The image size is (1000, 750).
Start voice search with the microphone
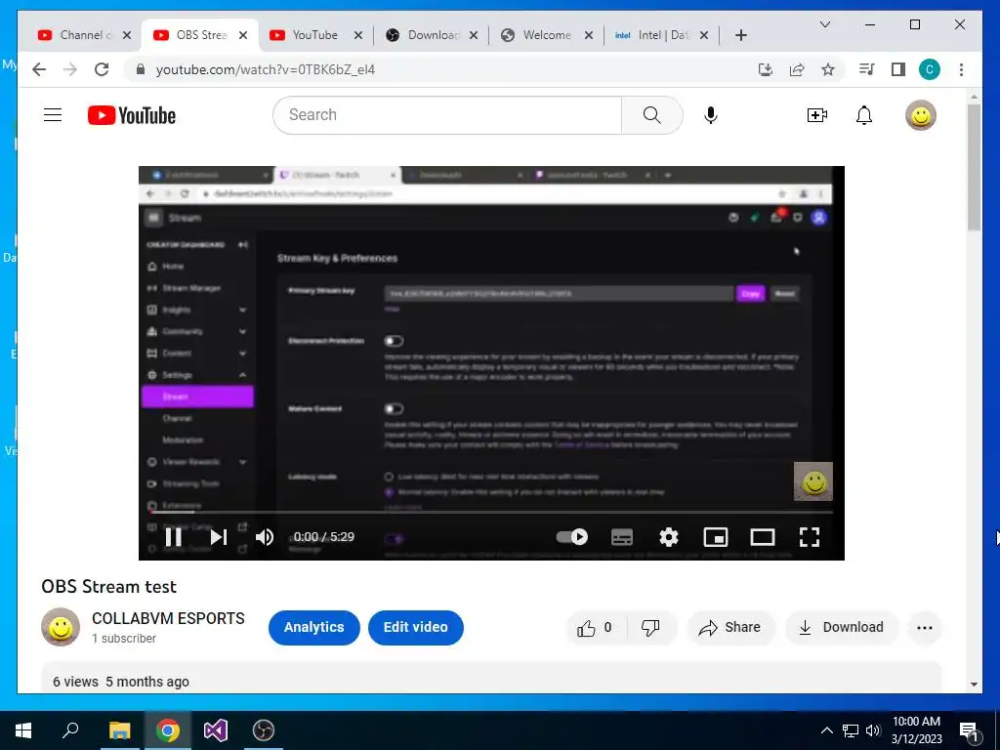point(711,115)
